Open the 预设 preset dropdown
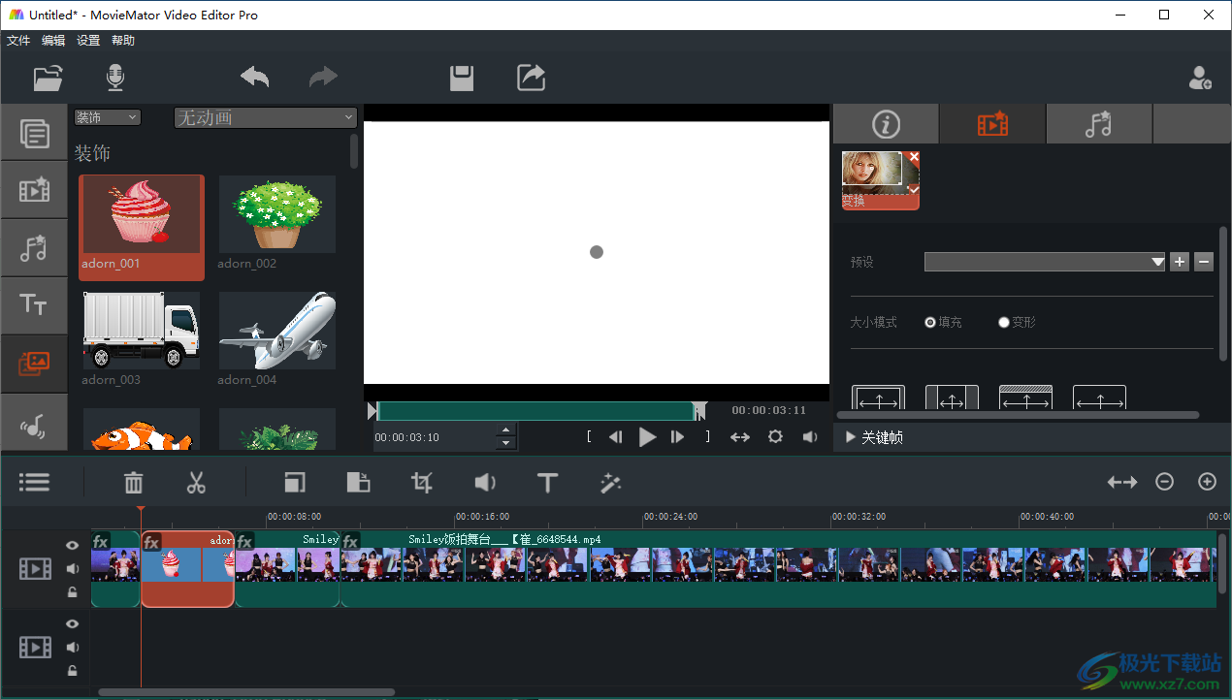The image size is (1232, 700). tap(1045, 262)
